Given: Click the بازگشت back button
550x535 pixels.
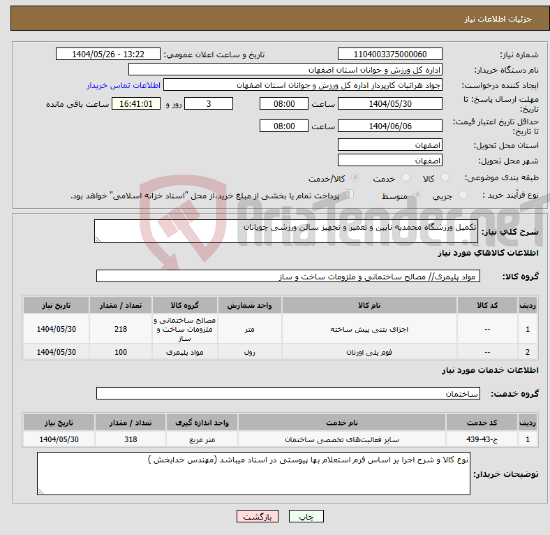Looking at the screenshot, I should coord(258,516).
